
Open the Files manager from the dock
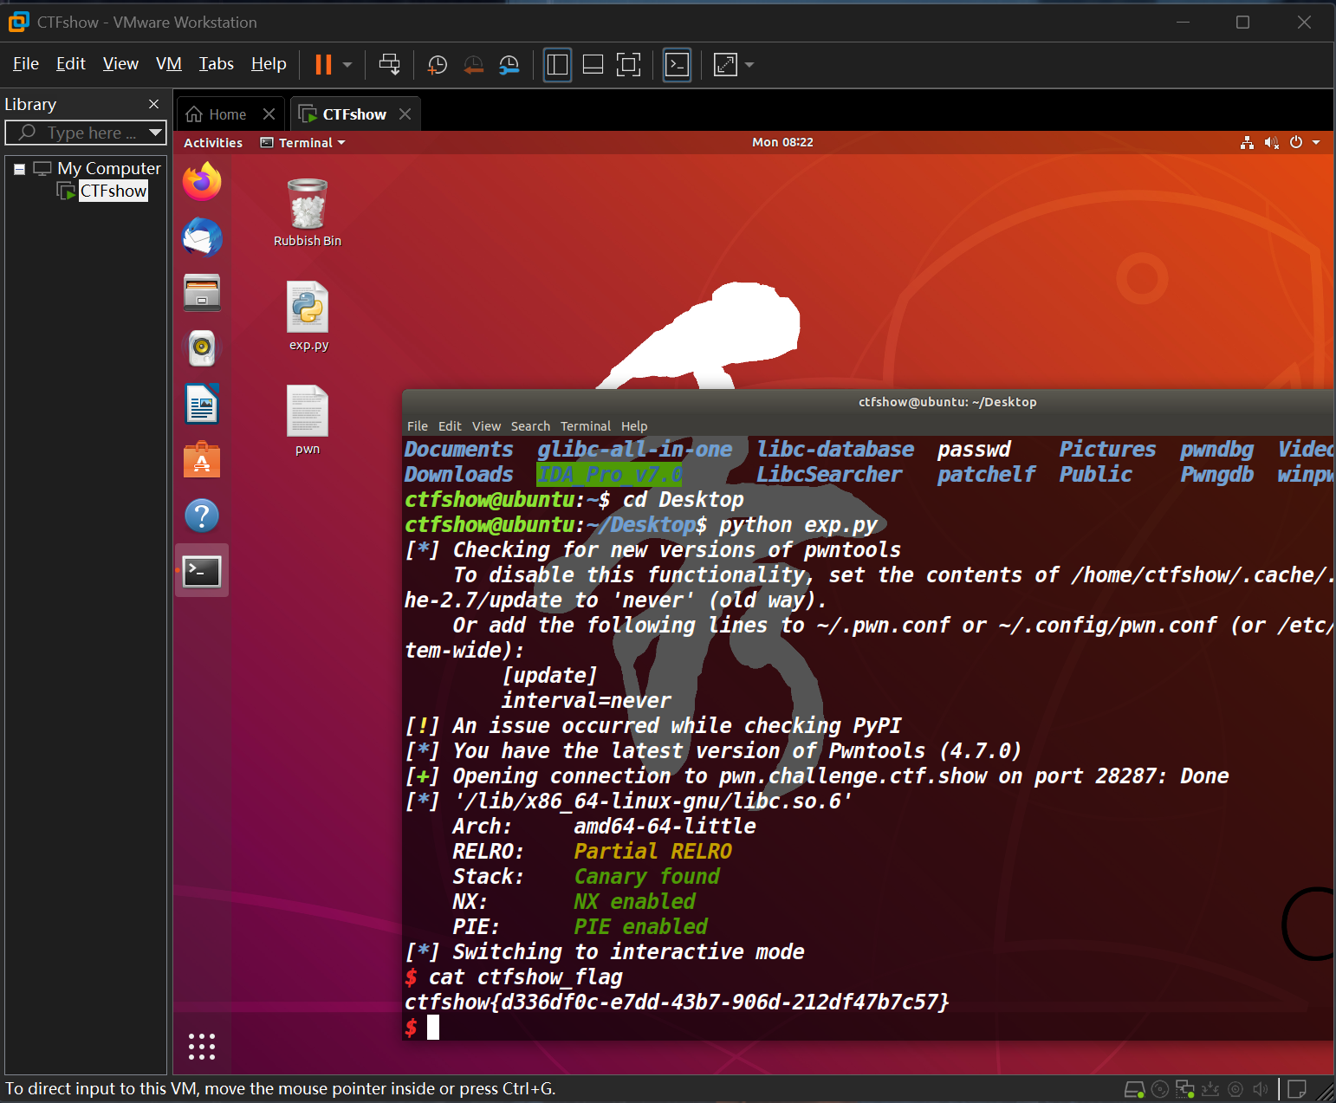202,293
